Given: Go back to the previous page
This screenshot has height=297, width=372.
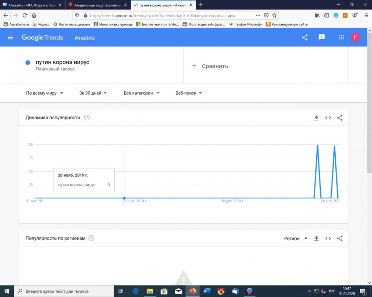Looking at the screenshot, I should (x=6, y=15).
